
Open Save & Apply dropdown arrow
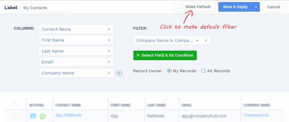click(256, 7)
